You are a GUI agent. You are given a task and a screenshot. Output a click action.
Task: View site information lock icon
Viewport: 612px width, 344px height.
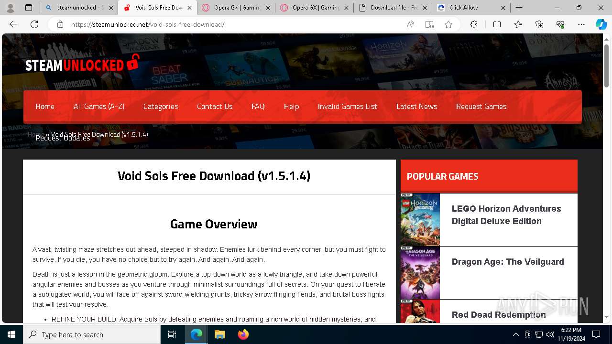click(60, 24)
